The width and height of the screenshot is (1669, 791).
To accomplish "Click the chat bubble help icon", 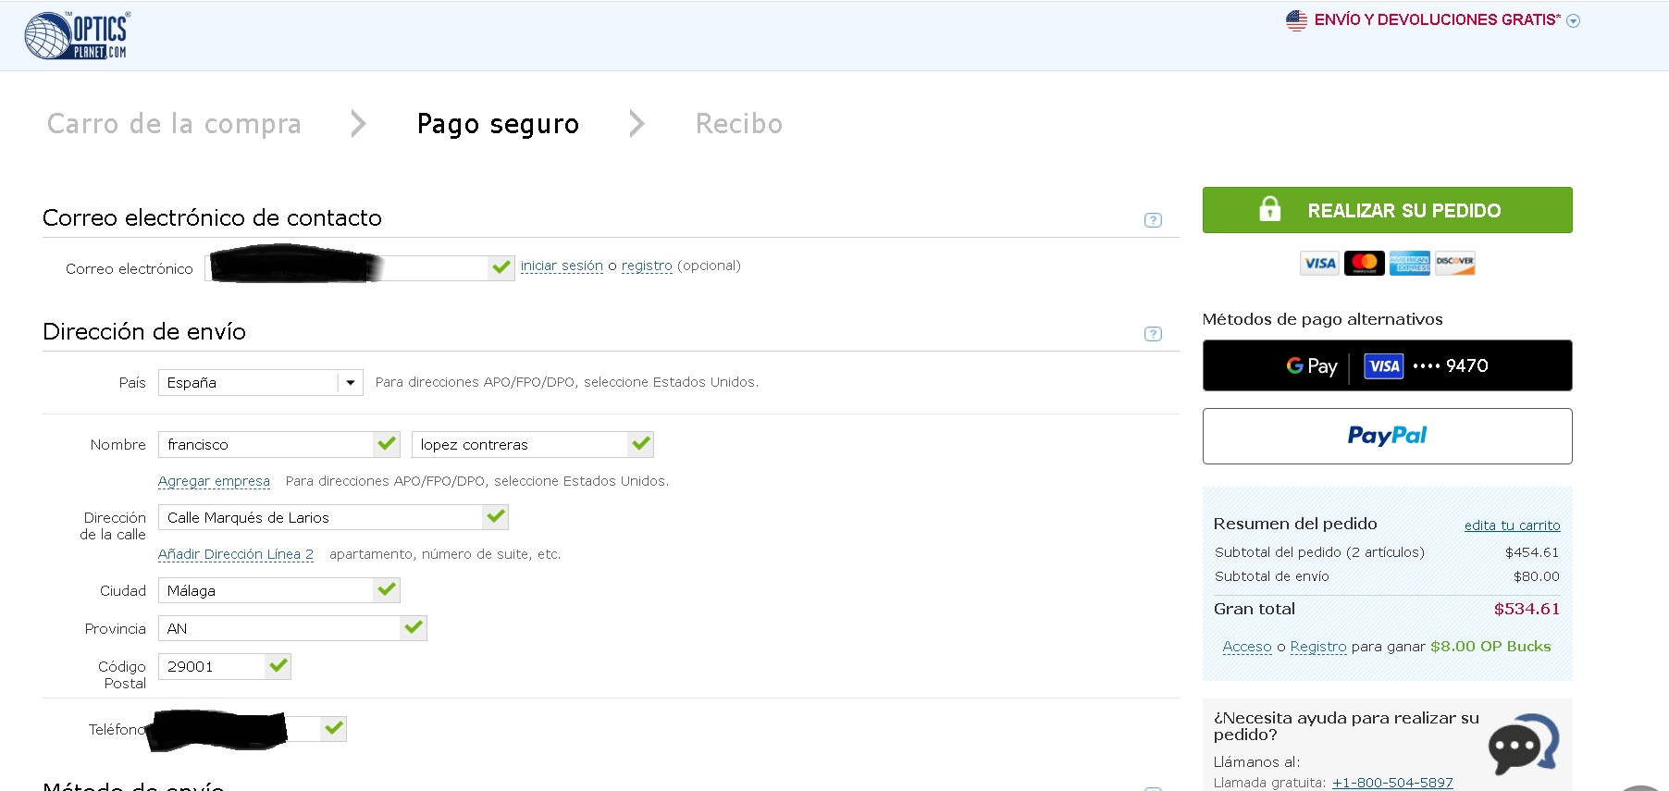I will coord(1522,745).
